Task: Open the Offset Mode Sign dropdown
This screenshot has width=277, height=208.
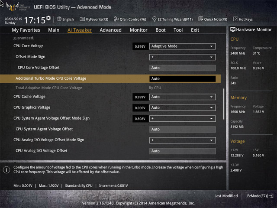Action: [x=183, y=57]
